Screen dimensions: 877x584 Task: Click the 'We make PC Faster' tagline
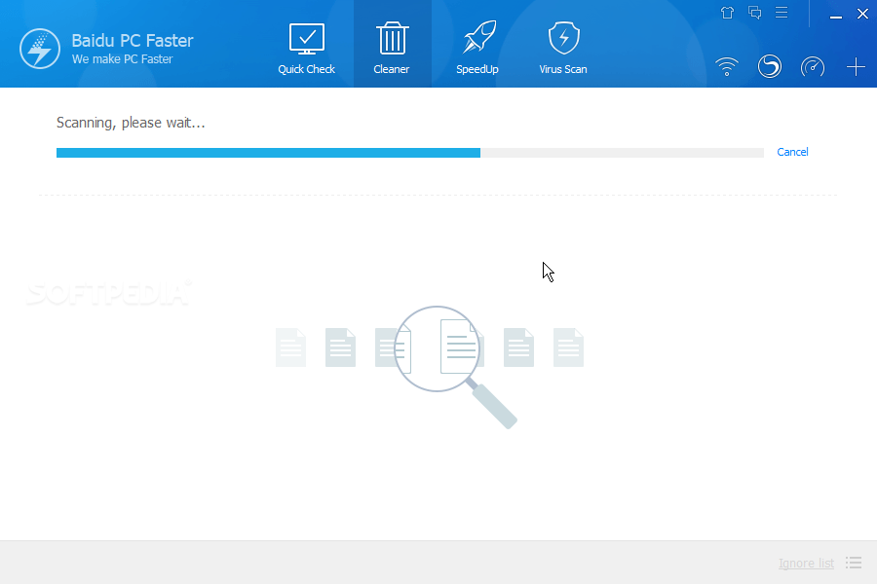[x=123, y=59]
